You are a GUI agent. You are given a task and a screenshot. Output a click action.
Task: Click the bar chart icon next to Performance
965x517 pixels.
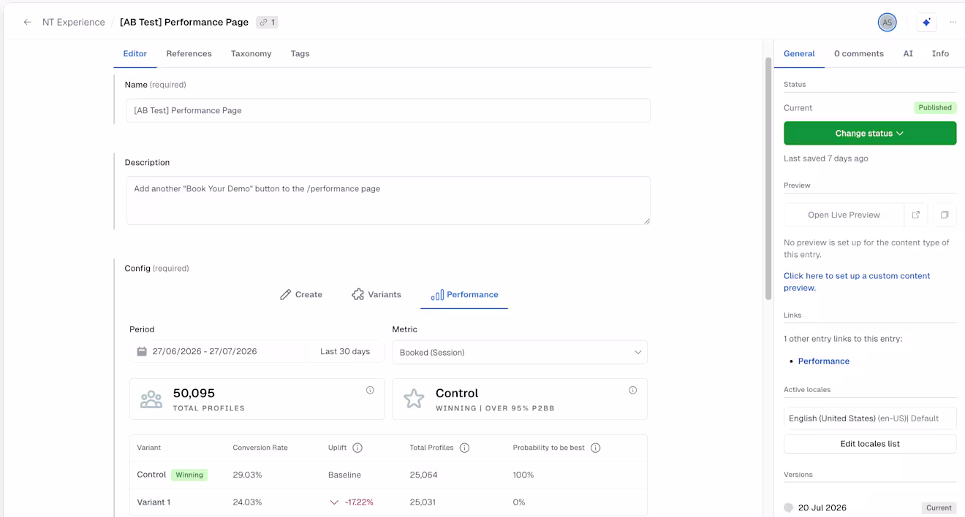pyautogui.click(x=437, y=295)
